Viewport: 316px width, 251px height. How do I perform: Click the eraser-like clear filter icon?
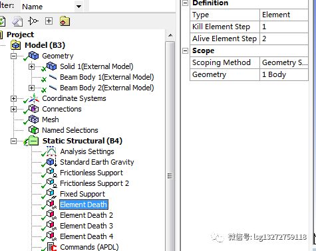tap(17, 21)
